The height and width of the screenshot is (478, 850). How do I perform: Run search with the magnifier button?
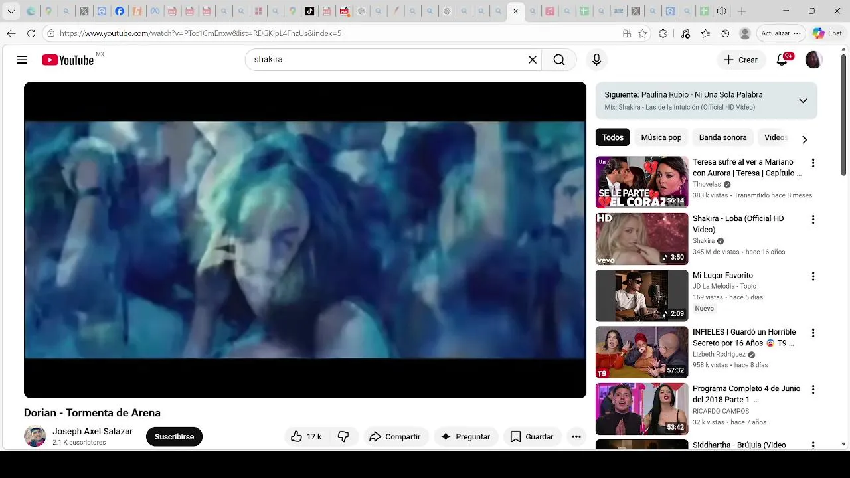coord(559,60)
